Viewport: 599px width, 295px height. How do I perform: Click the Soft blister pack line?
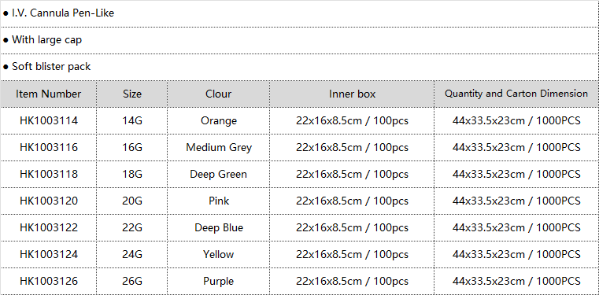coord(299,67)
